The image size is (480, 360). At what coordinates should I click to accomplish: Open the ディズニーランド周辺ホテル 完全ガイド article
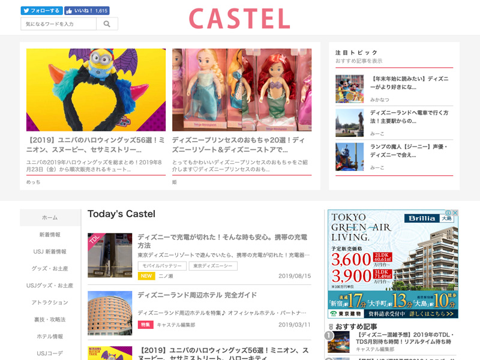pos(197,295)
